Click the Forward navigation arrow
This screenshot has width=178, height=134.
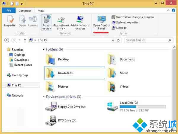(14, 40)
